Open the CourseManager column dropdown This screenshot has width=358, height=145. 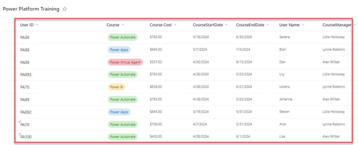pyautogui.click(x=355, y=25)
